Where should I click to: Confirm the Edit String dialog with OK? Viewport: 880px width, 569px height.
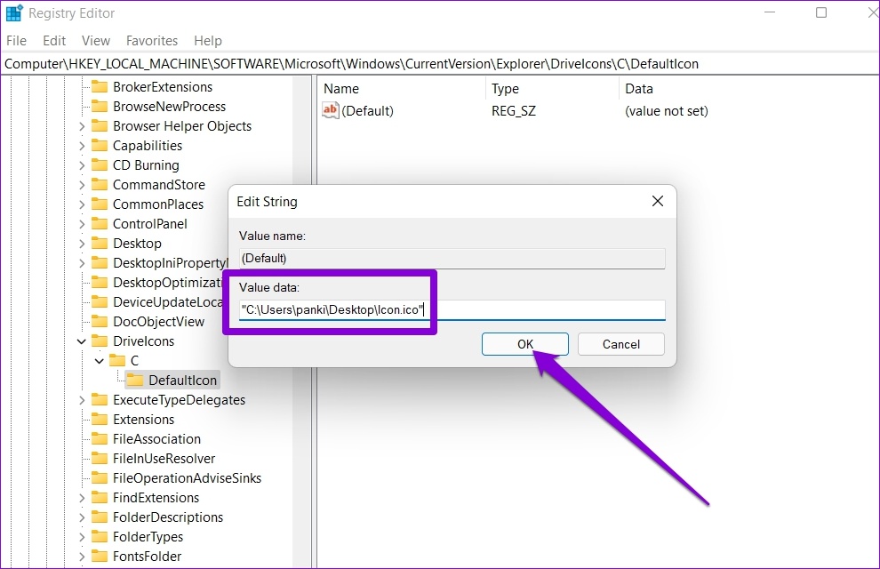tap(524, 344)
